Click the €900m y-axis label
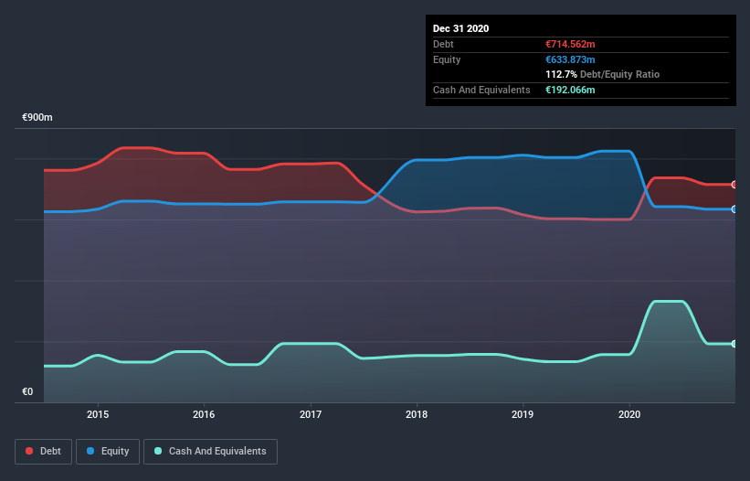 tap(37, 118)
